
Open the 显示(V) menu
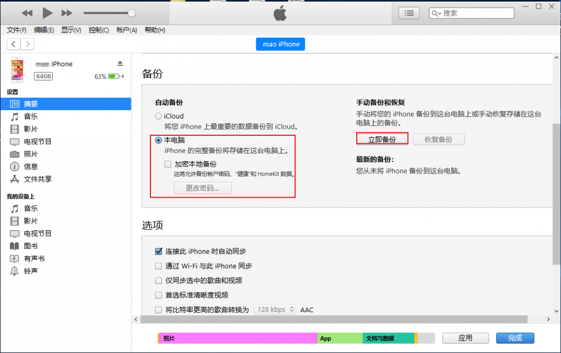point(71,30)
